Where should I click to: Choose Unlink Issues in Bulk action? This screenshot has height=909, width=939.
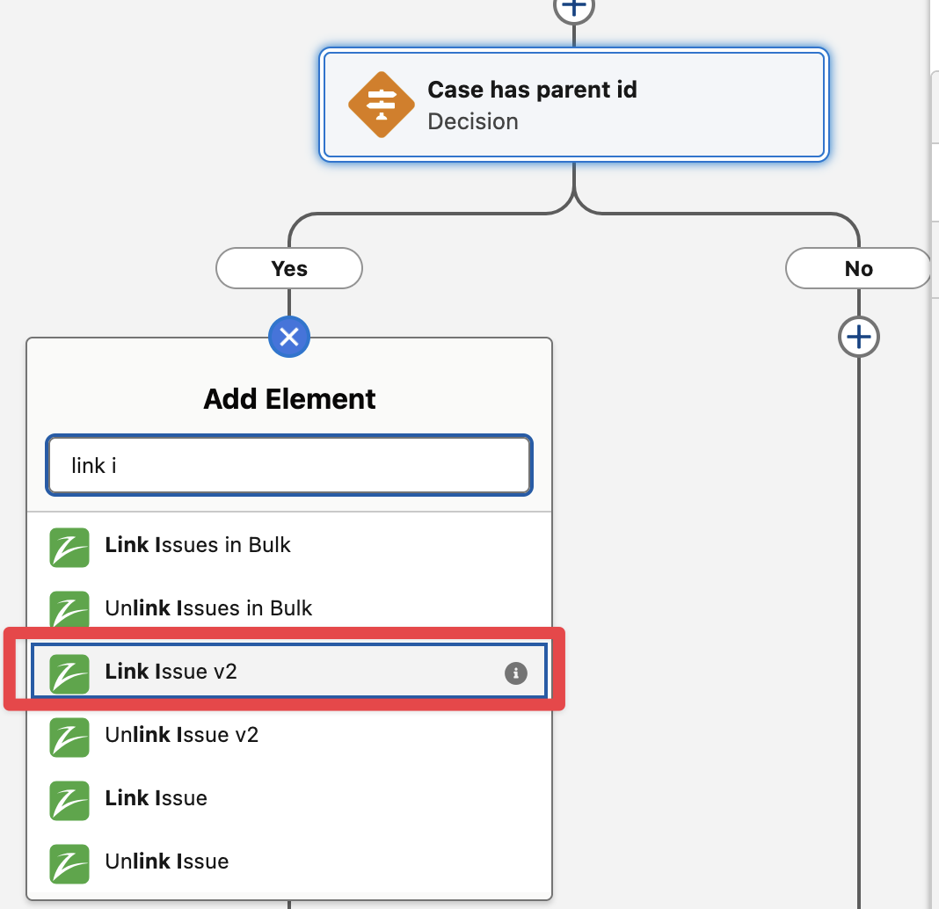tap(208, 608)
